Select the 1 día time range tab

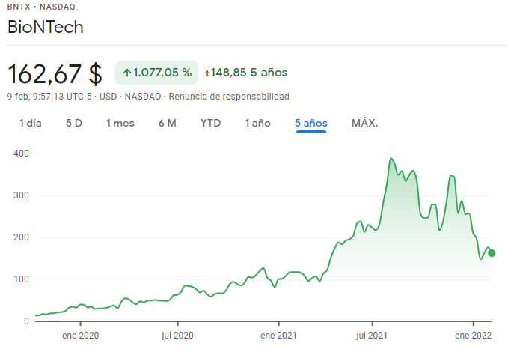pos(31,123)
